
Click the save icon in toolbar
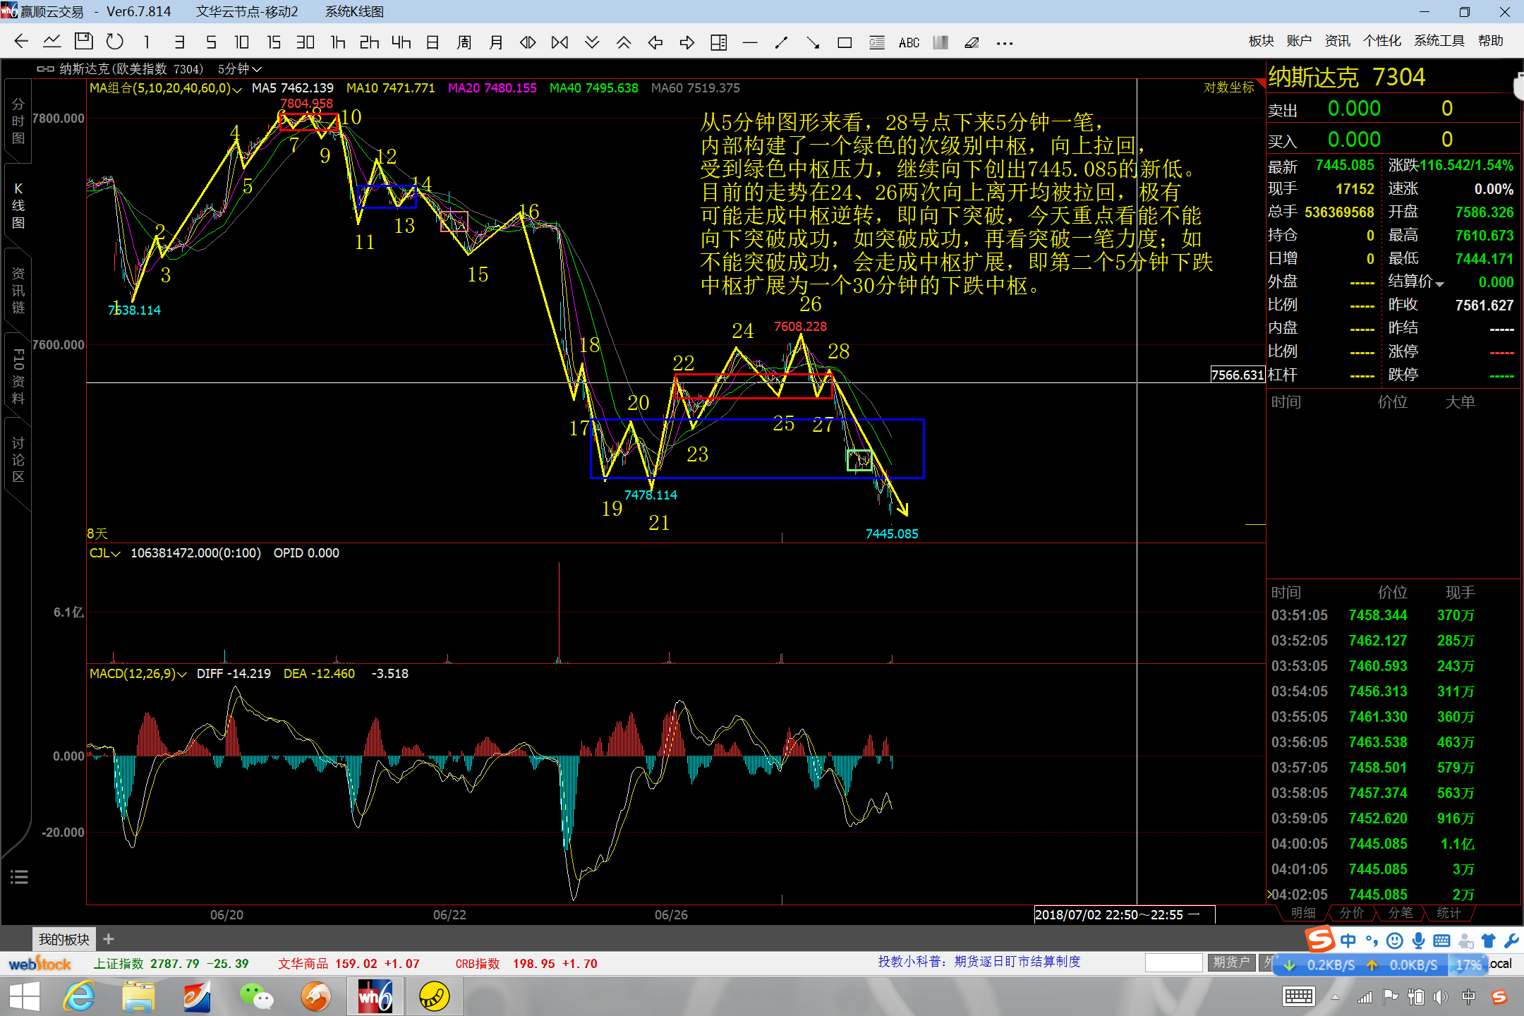84,42
